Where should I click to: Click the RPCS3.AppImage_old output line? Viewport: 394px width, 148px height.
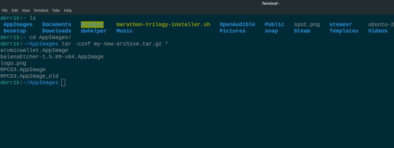tap(29, 76)
